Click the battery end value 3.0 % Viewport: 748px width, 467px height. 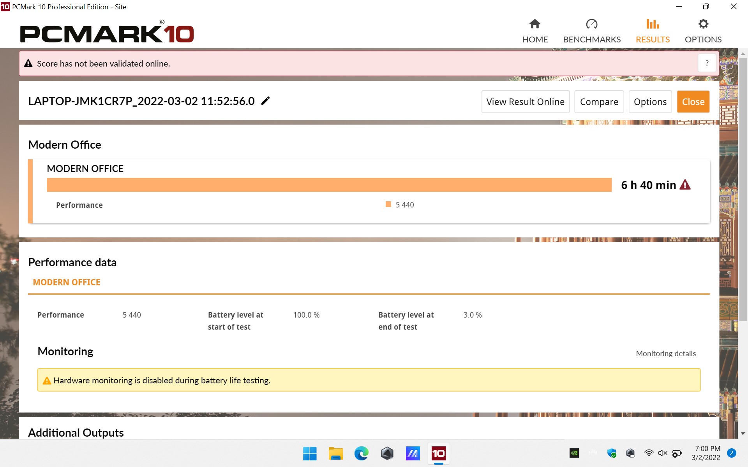click(472, 315)
